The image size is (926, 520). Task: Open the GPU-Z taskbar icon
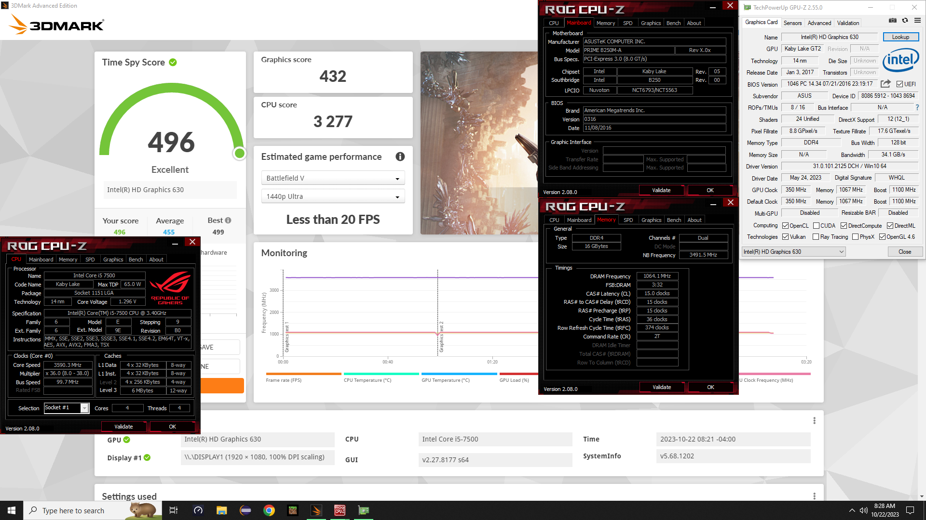[x=364, y=510]
